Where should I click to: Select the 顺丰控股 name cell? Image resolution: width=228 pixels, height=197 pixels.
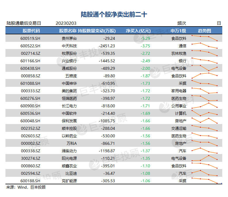pyautogui.click(x=69, y=128)
